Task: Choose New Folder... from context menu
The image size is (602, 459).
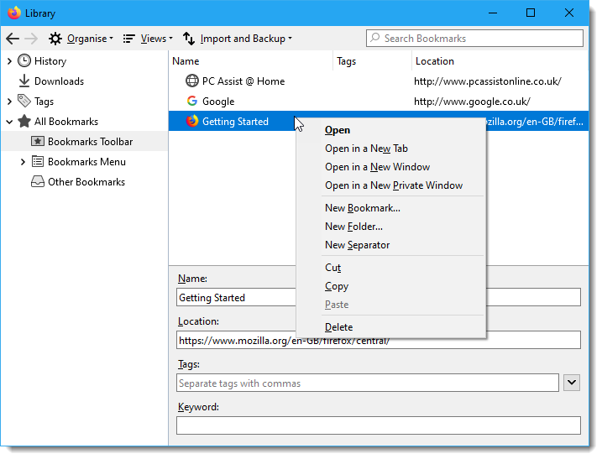Action: (x=391, y=227)
